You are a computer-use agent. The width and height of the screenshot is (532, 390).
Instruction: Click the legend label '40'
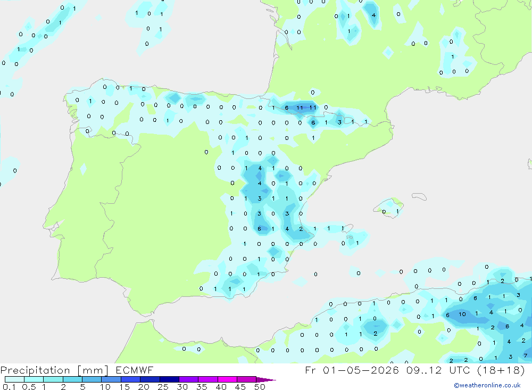coord(221,387)
